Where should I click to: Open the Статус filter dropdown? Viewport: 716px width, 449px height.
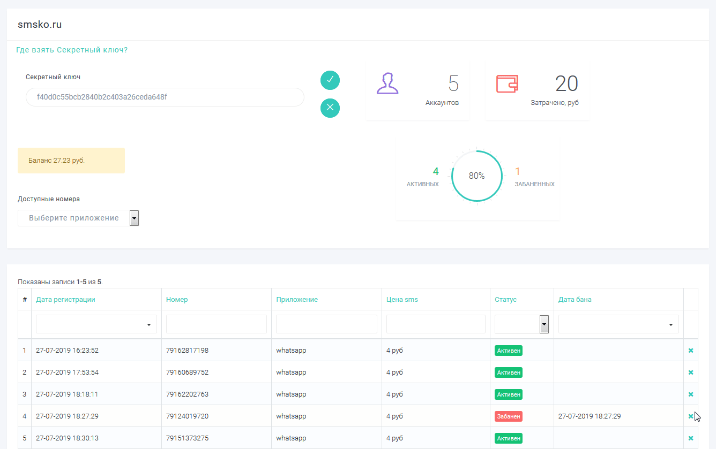(521, 324)
